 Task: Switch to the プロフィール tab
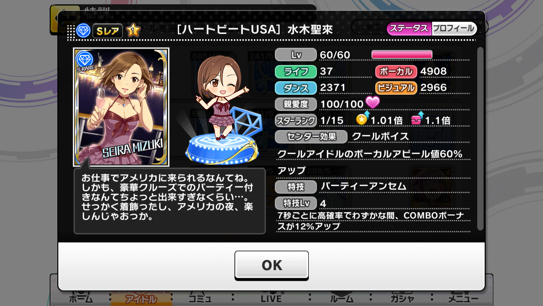point(454,28)
